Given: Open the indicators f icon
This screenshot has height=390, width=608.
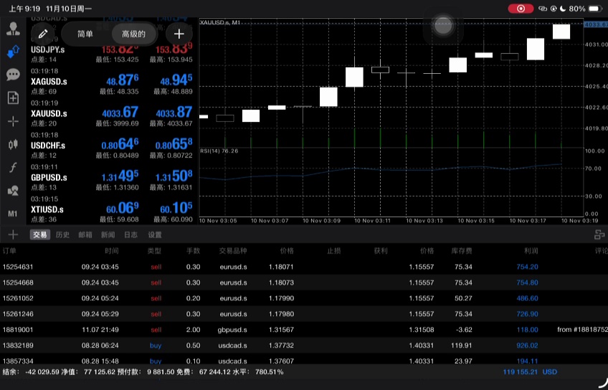Looking at the screenshot, I should click(13, 168).
